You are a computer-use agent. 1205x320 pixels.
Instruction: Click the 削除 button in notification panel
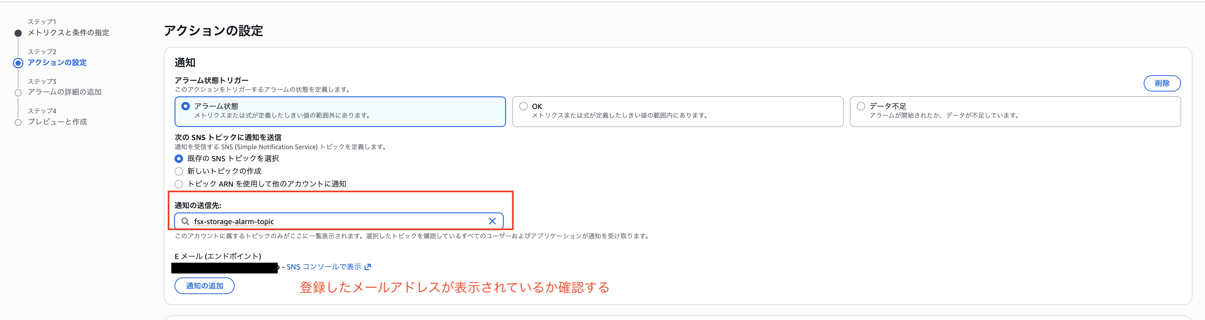pyautogui.click(x=1162, y=83)
